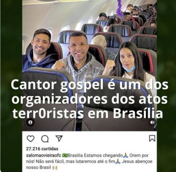Open the 27.216 curtidas likes list
The height and width of the screenshot is (172, 176).
click(42, 149)
